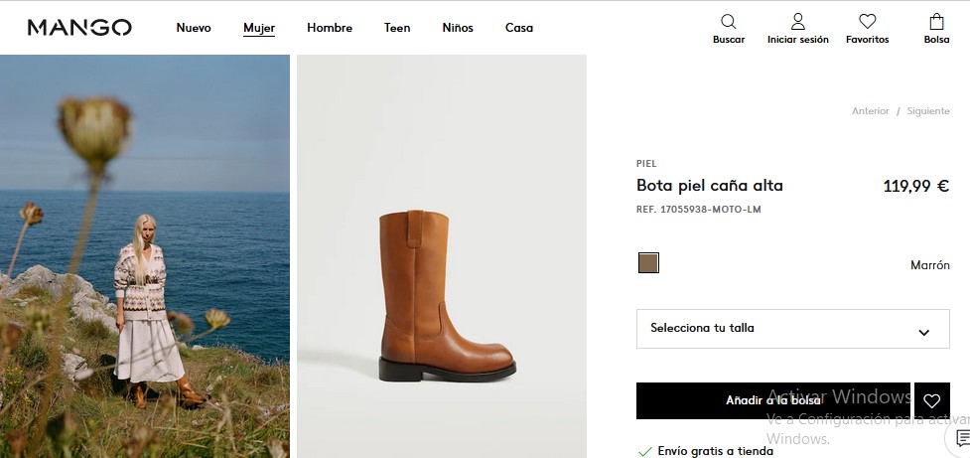This screenshot has height=458, width=970.
Task: Open the Bolsa shopping bag icon
Action: 936,22
